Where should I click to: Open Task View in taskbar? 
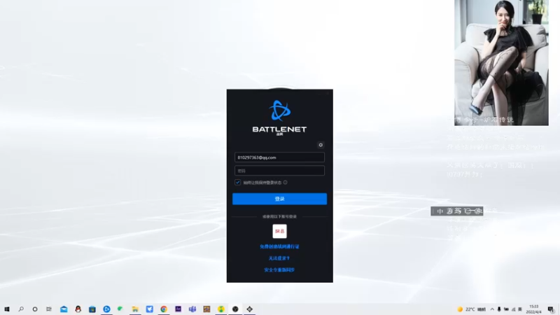tap(49, 309)
